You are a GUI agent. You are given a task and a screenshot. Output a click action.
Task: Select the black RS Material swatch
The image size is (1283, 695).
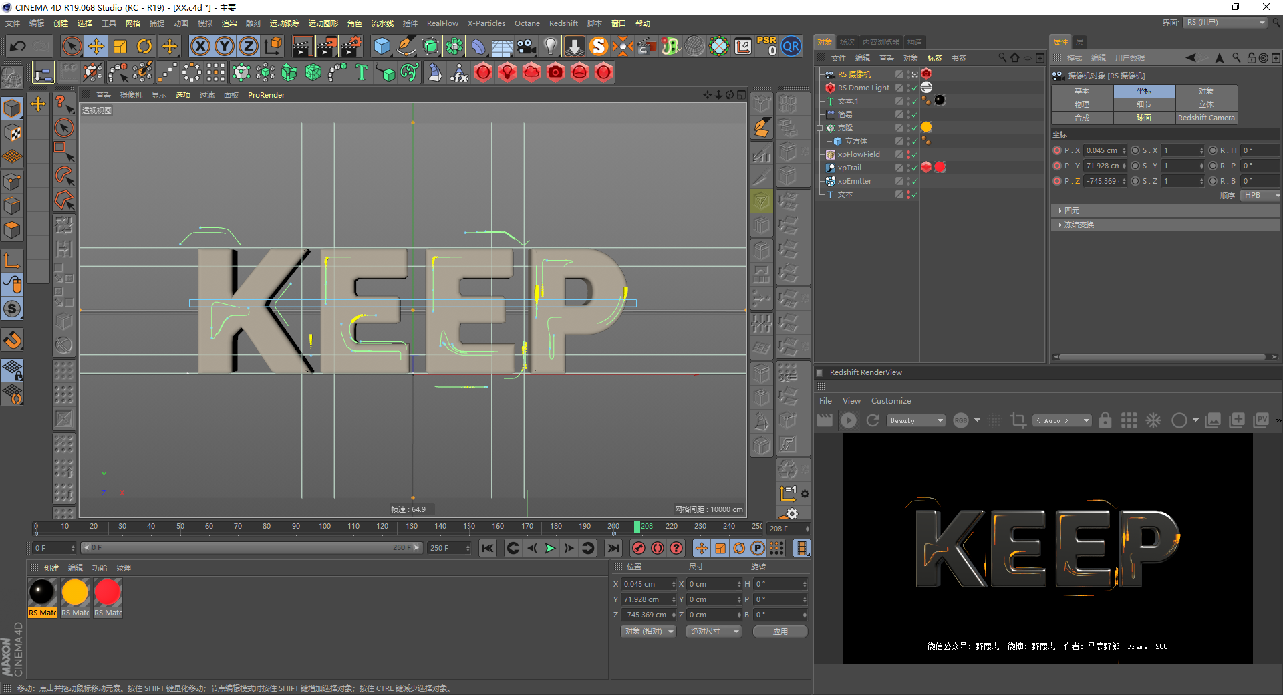coord(42,593)
